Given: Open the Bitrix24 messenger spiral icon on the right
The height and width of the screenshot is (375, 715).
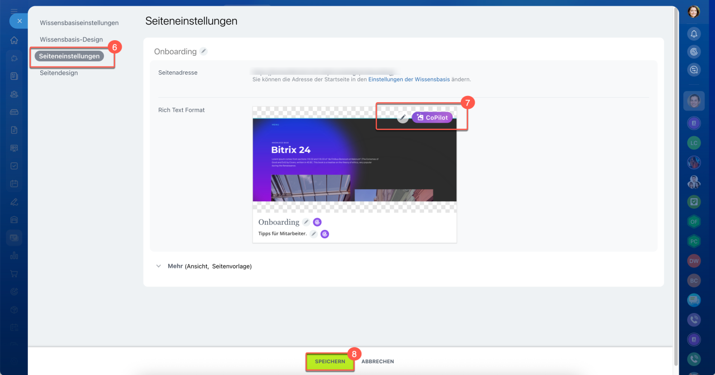Looking at the screenshot, I should 694,52.
